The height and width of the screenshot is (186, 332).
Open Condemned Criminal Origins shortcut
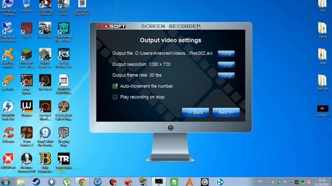pos(45,8)
